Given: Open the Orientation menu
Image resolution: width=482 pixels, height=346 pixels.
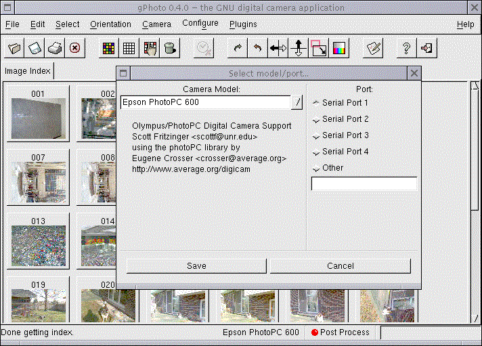Looking at the screenshot, I should [110, 24].
